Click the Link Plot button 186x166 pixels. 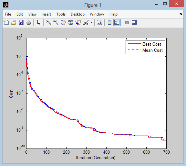[99, 22]
